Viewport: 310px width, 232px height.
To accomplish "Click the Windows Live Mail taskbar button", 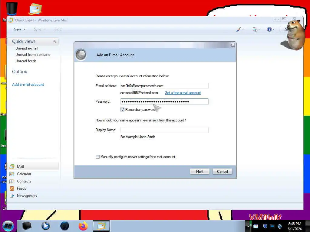I will click(101, 226).
